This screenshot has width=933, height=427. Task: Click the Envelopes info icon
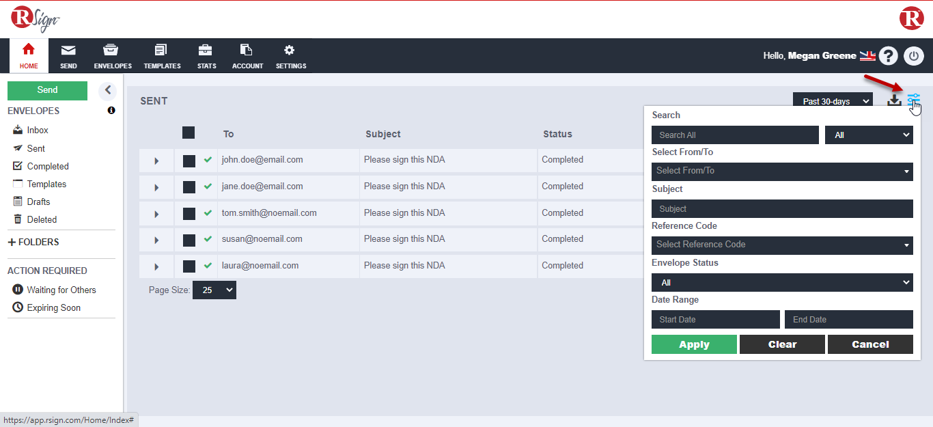[x=111, y=111]
